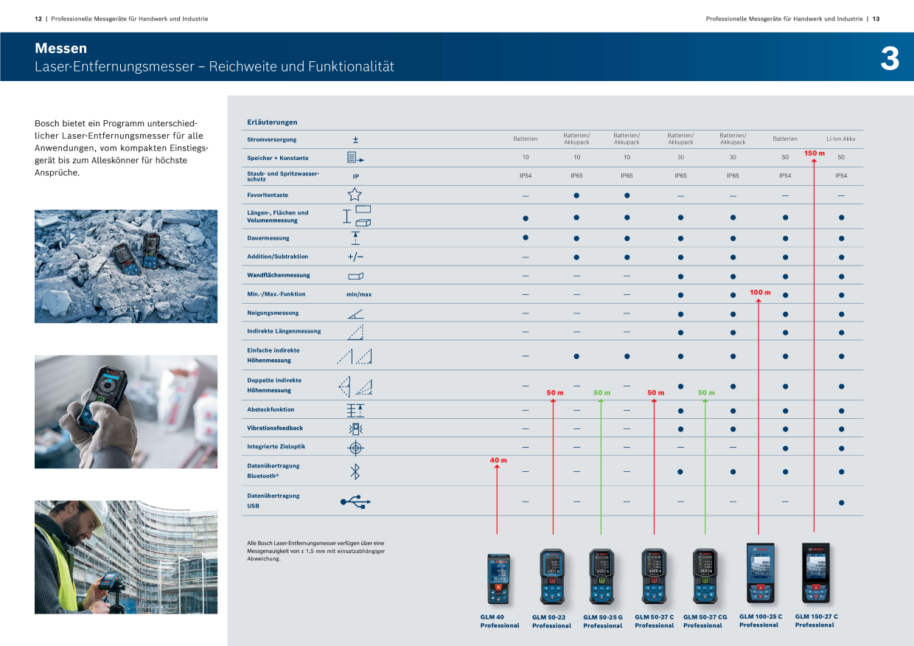Click the GLM 150-27 C Professional device image
The height and width of the screenshot is (646, 914).
(816, 573)
